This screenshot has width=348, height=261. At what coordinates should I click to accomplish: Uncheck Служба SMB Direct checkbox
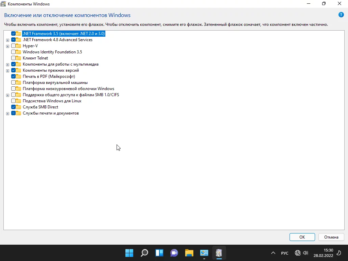coord(13,107)
